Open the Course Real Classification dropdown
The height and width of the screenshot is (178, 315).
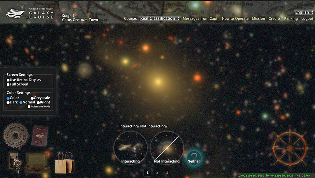(x=160, y=18)
